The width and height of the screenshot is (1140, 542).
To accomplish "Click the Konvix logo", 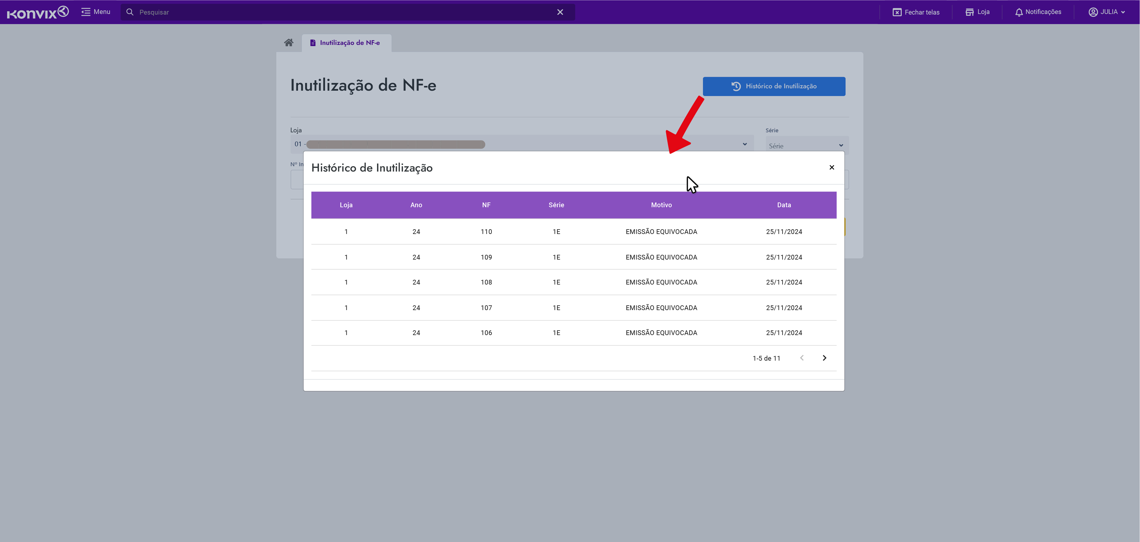I will click(x=38, y=12).
